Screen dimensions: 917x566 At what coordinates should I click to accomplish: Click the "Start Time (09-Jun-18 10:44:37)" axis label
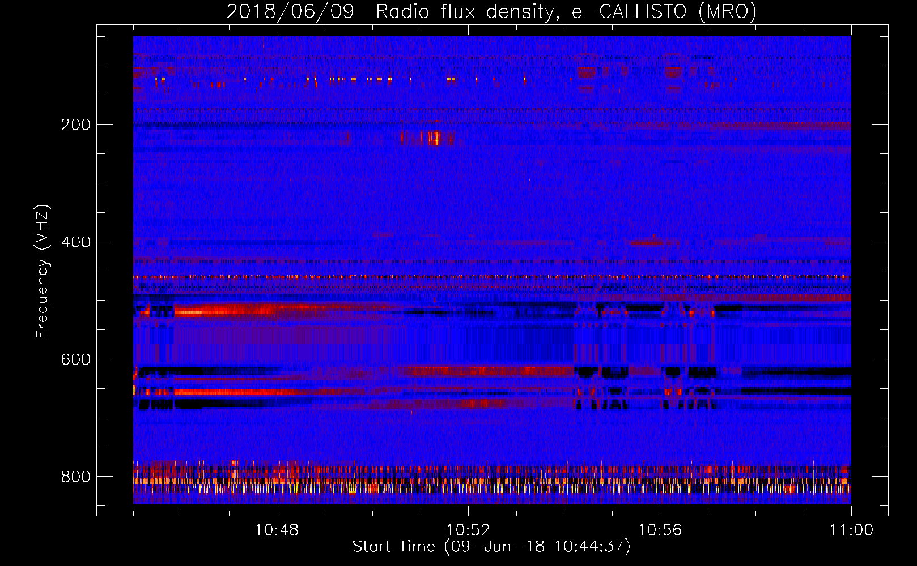[491, 547]
